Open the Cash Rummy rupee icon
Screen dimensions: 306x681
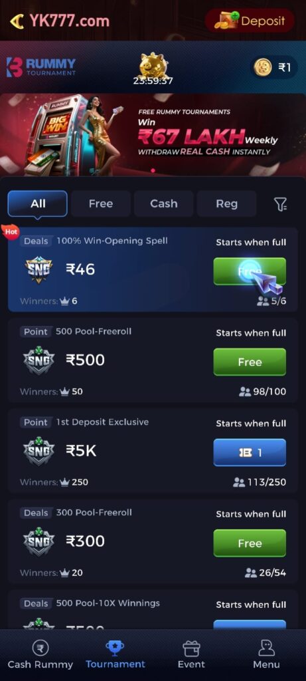pos(40,648)
